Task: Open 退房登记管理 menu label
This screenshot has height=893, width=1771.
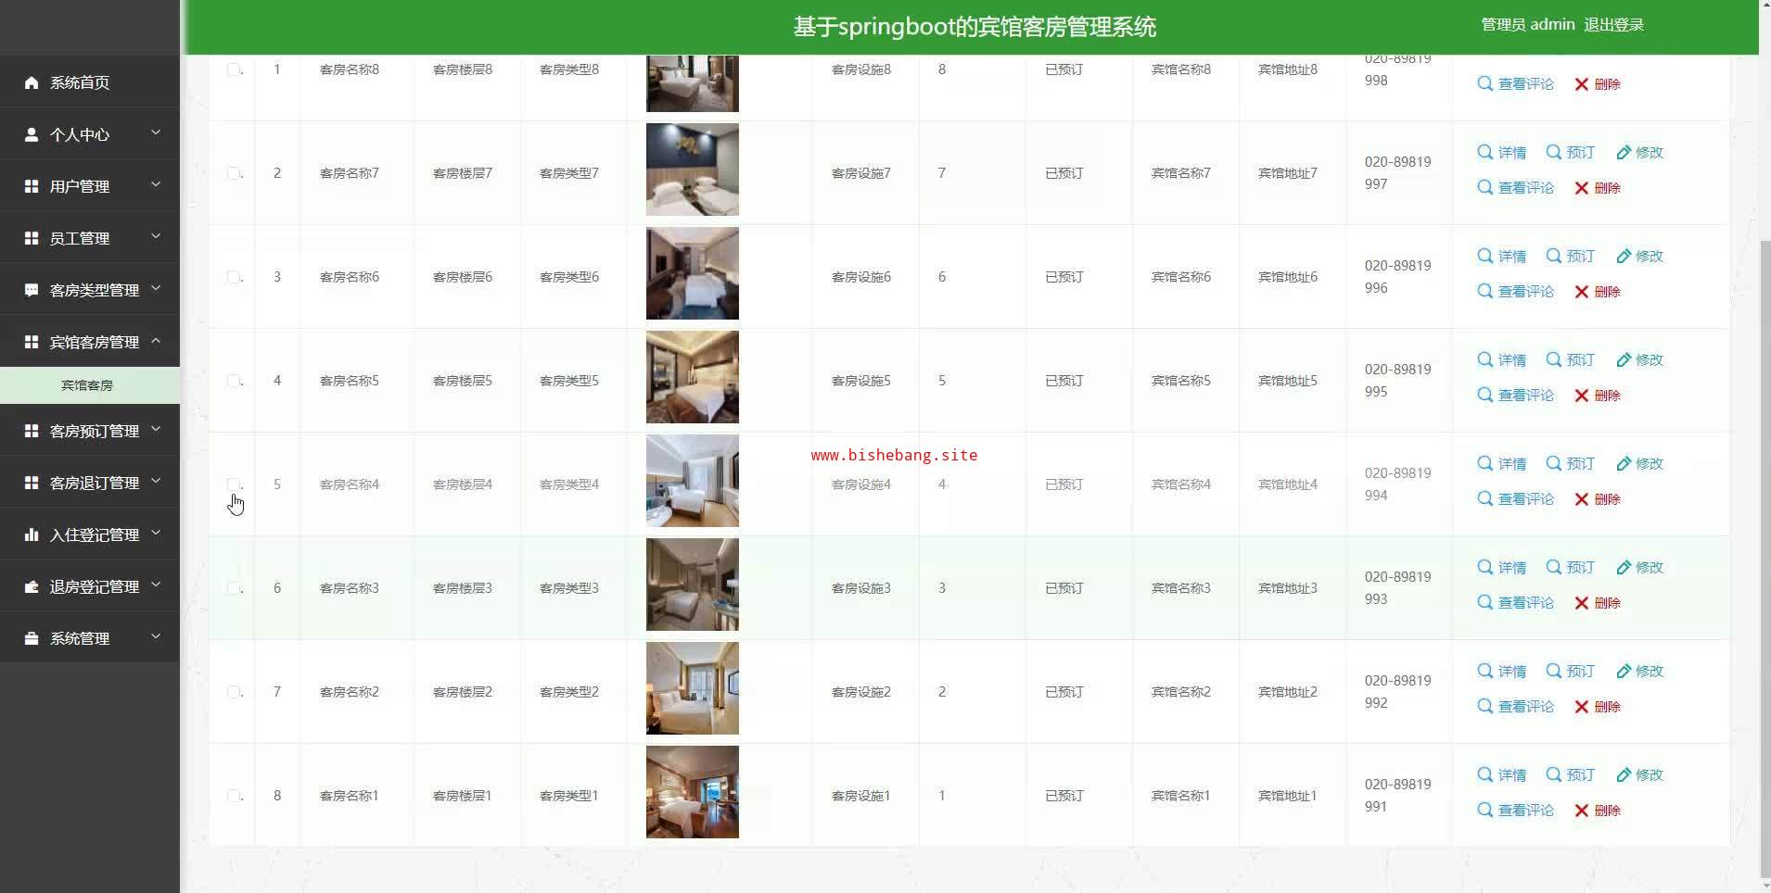Action: point(95,586)
